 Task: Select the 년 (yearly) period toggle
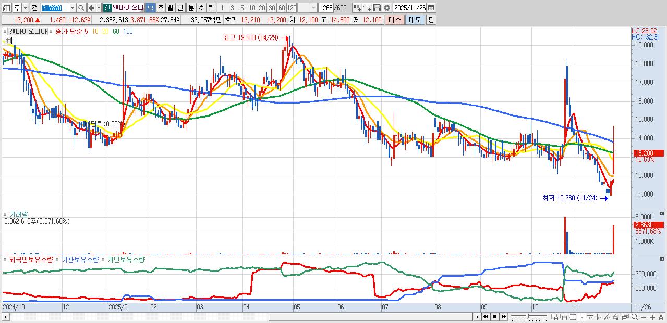pos(180,8)
